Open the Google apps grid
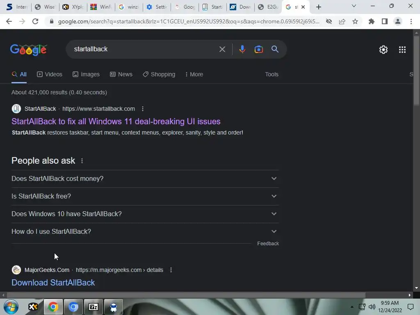 point(402,50)
